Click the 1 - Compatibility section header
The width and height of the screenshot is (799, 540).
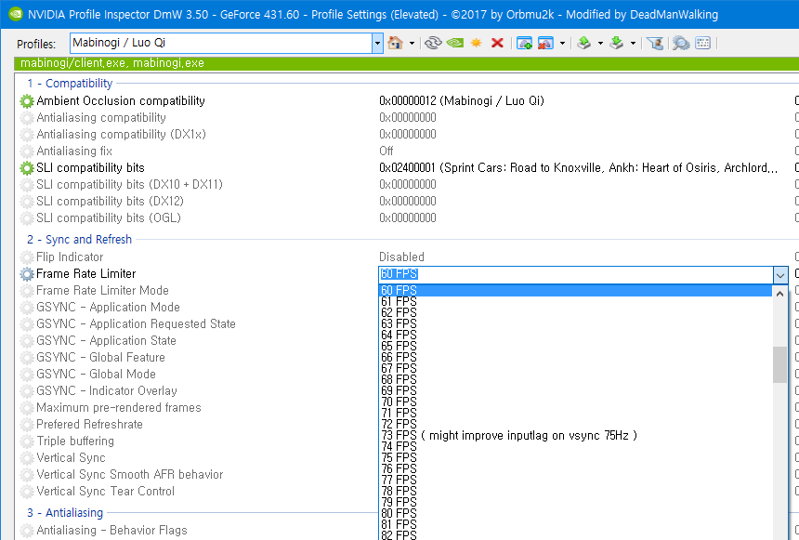click(x=70, y=84)
